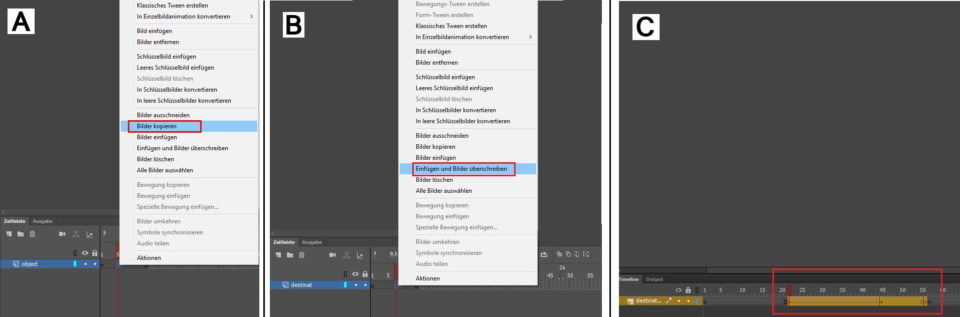Choose 'Schlüsselbild einfügen' in panel A menu
Image resolution: width=960 pixels, height=317 pixels.
189,57
